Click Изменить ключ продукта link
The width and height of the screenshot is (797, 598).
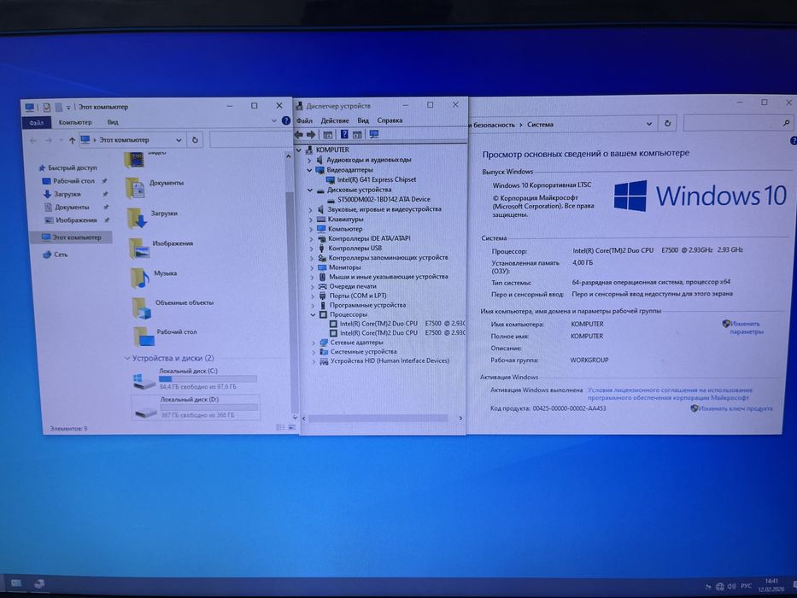[x=732, y=408]
